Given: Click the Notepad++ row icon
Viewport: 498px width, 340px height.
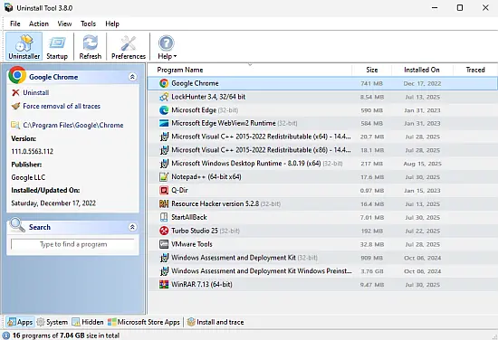Looking at the screenshot, I should [x=164, y=176].
